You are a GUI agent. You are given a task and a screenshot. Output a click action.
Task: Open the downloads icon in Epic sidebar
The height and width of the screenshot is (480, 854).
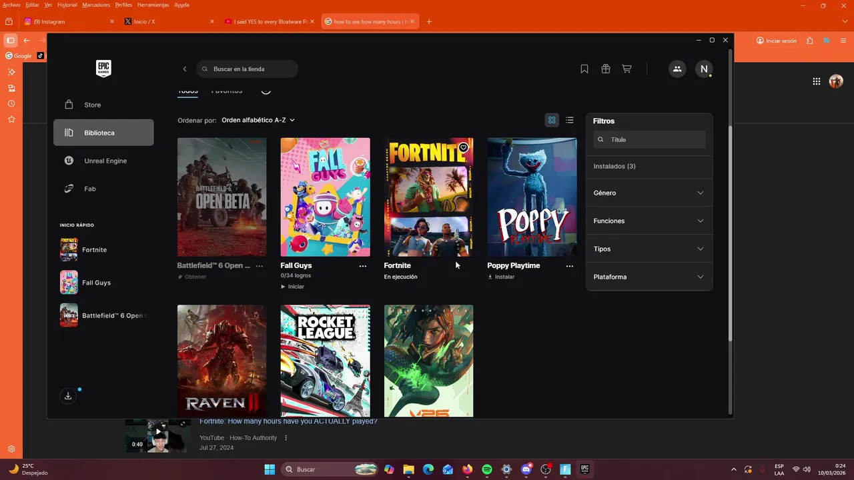point(68,396)
